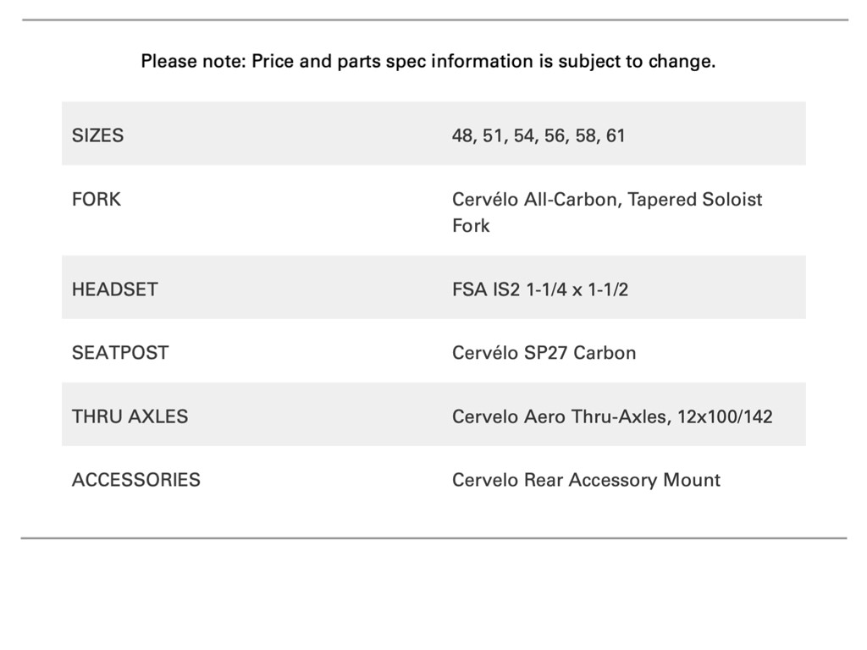Click size 58 in the sizes list

tap(585, 135)
